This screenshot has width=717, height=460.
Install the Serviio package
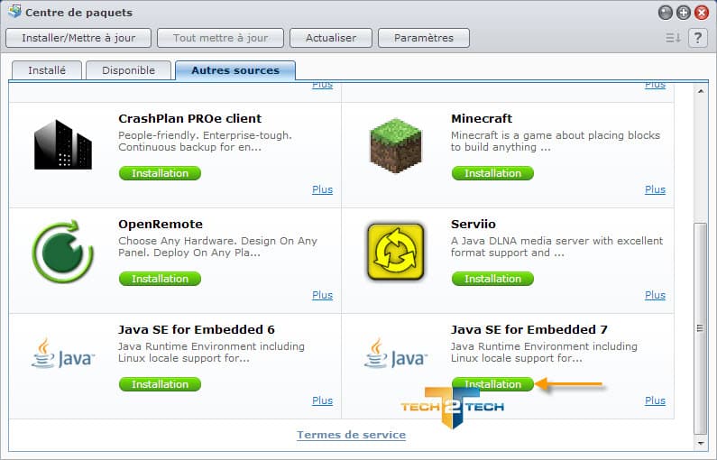tap(493, 279)
